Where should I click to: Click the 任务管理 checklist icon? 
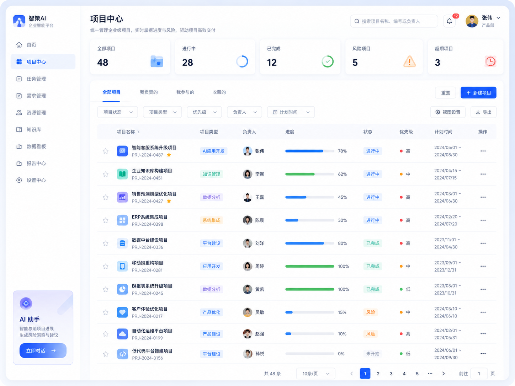coord(19,79)
